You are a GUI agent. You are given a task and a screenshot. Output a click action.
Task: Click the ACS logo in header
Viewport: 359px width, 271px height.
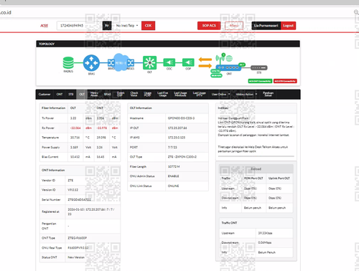[44, 26]
